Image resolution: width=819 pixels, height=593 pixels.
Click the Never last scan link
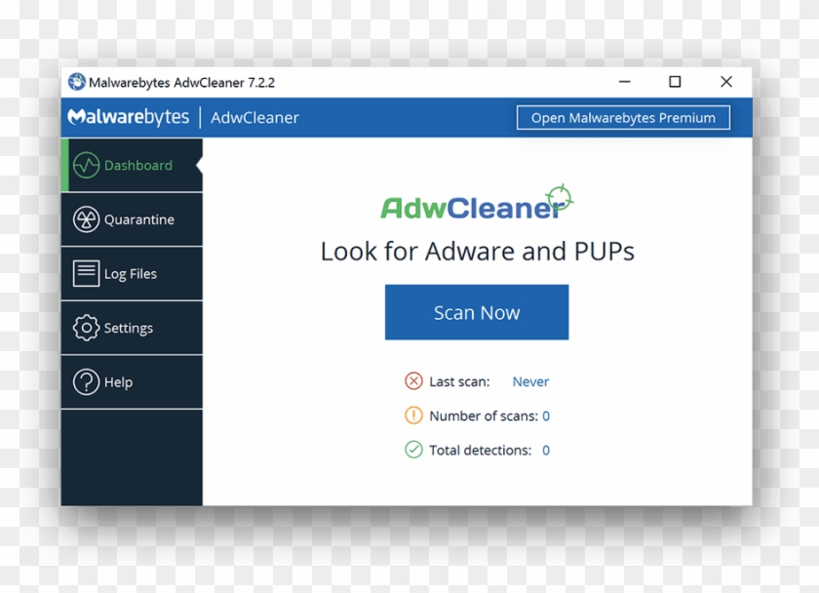tap(530, 381)
